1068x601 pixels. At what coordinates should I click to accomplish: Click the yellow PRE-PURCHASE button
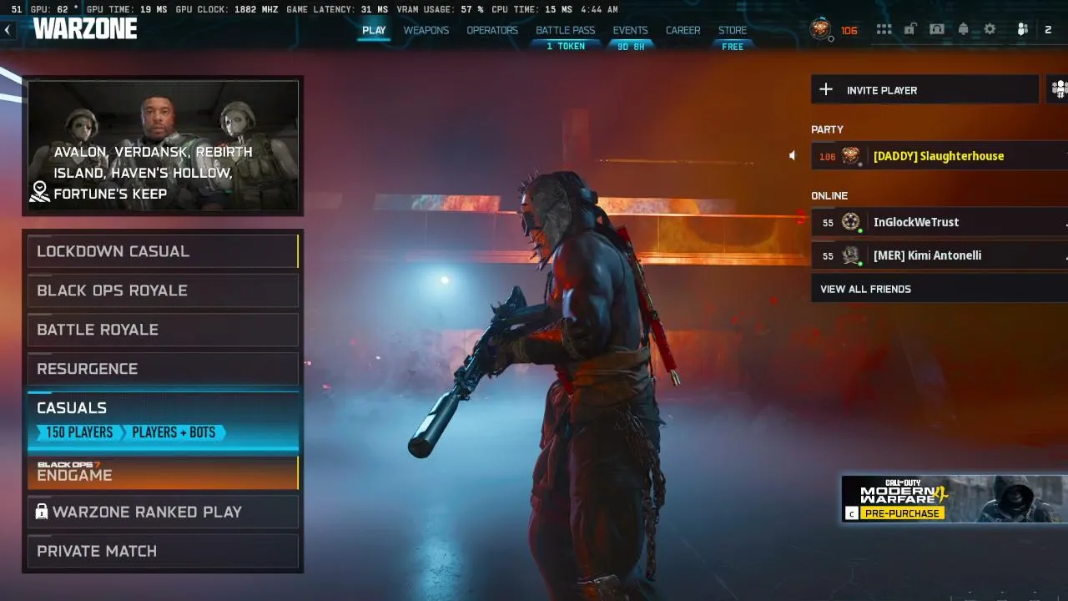click(902, 513)
